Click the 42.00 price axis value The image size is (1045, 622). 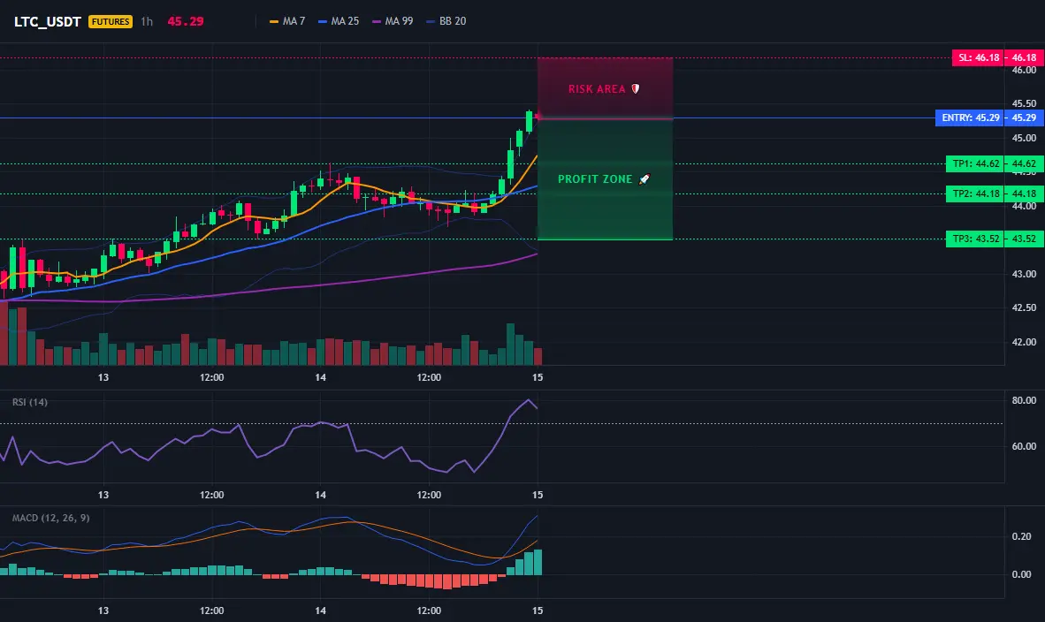pyautogui.click(x=1025, y=342)
